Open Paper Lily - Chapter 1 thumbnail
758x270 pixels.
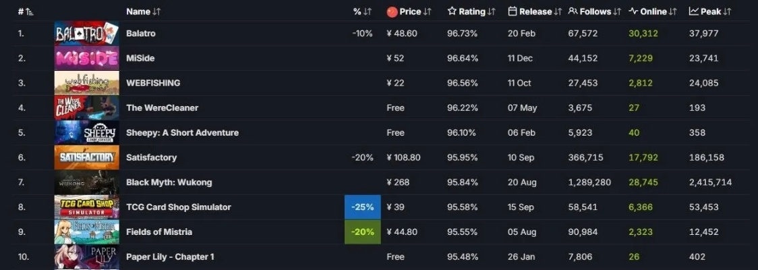pos(86,257)
